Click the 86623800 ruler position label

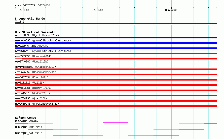tap(23, 10)
